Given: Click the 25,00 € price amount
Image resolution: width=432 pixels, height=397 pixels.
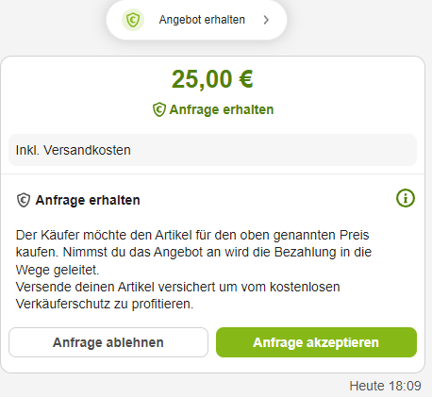Looking at the screenshot, I should (212, 79).
